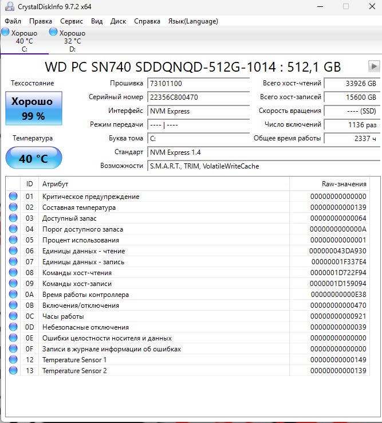Click the power-on count value 1136 раз

(x=352, y=124)
